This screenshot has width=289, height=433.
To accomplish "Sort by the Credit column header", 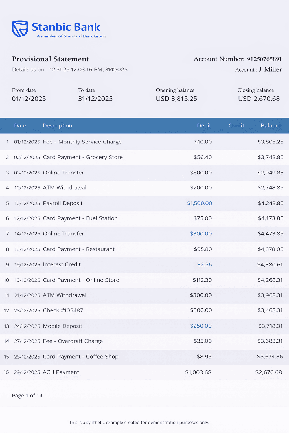I will click(x=236, y=125).
